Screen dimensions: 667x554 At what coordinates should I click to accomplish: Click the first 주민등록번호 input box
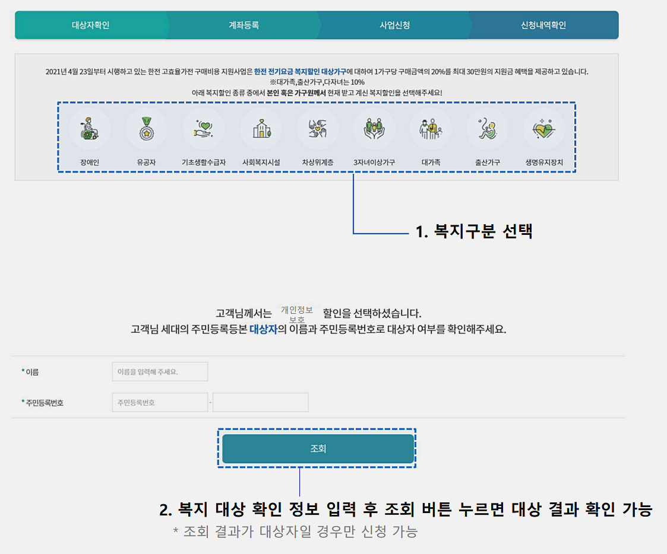click(x=159, y=402)
